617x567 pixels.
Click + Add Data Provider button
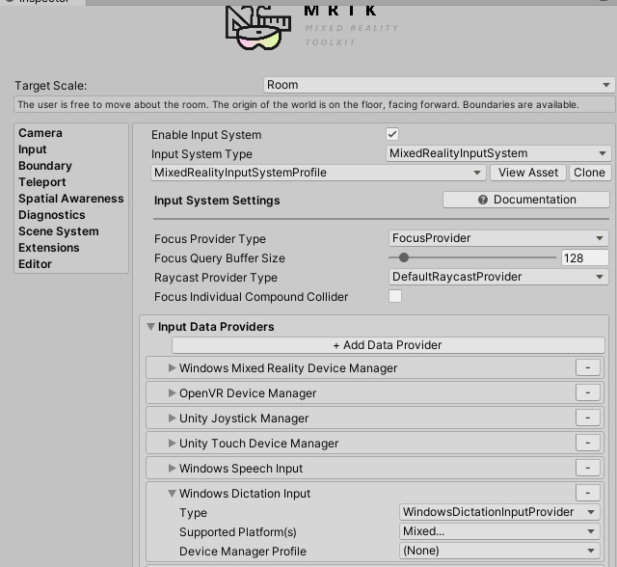pyautogui.click(x=388, y=345)
